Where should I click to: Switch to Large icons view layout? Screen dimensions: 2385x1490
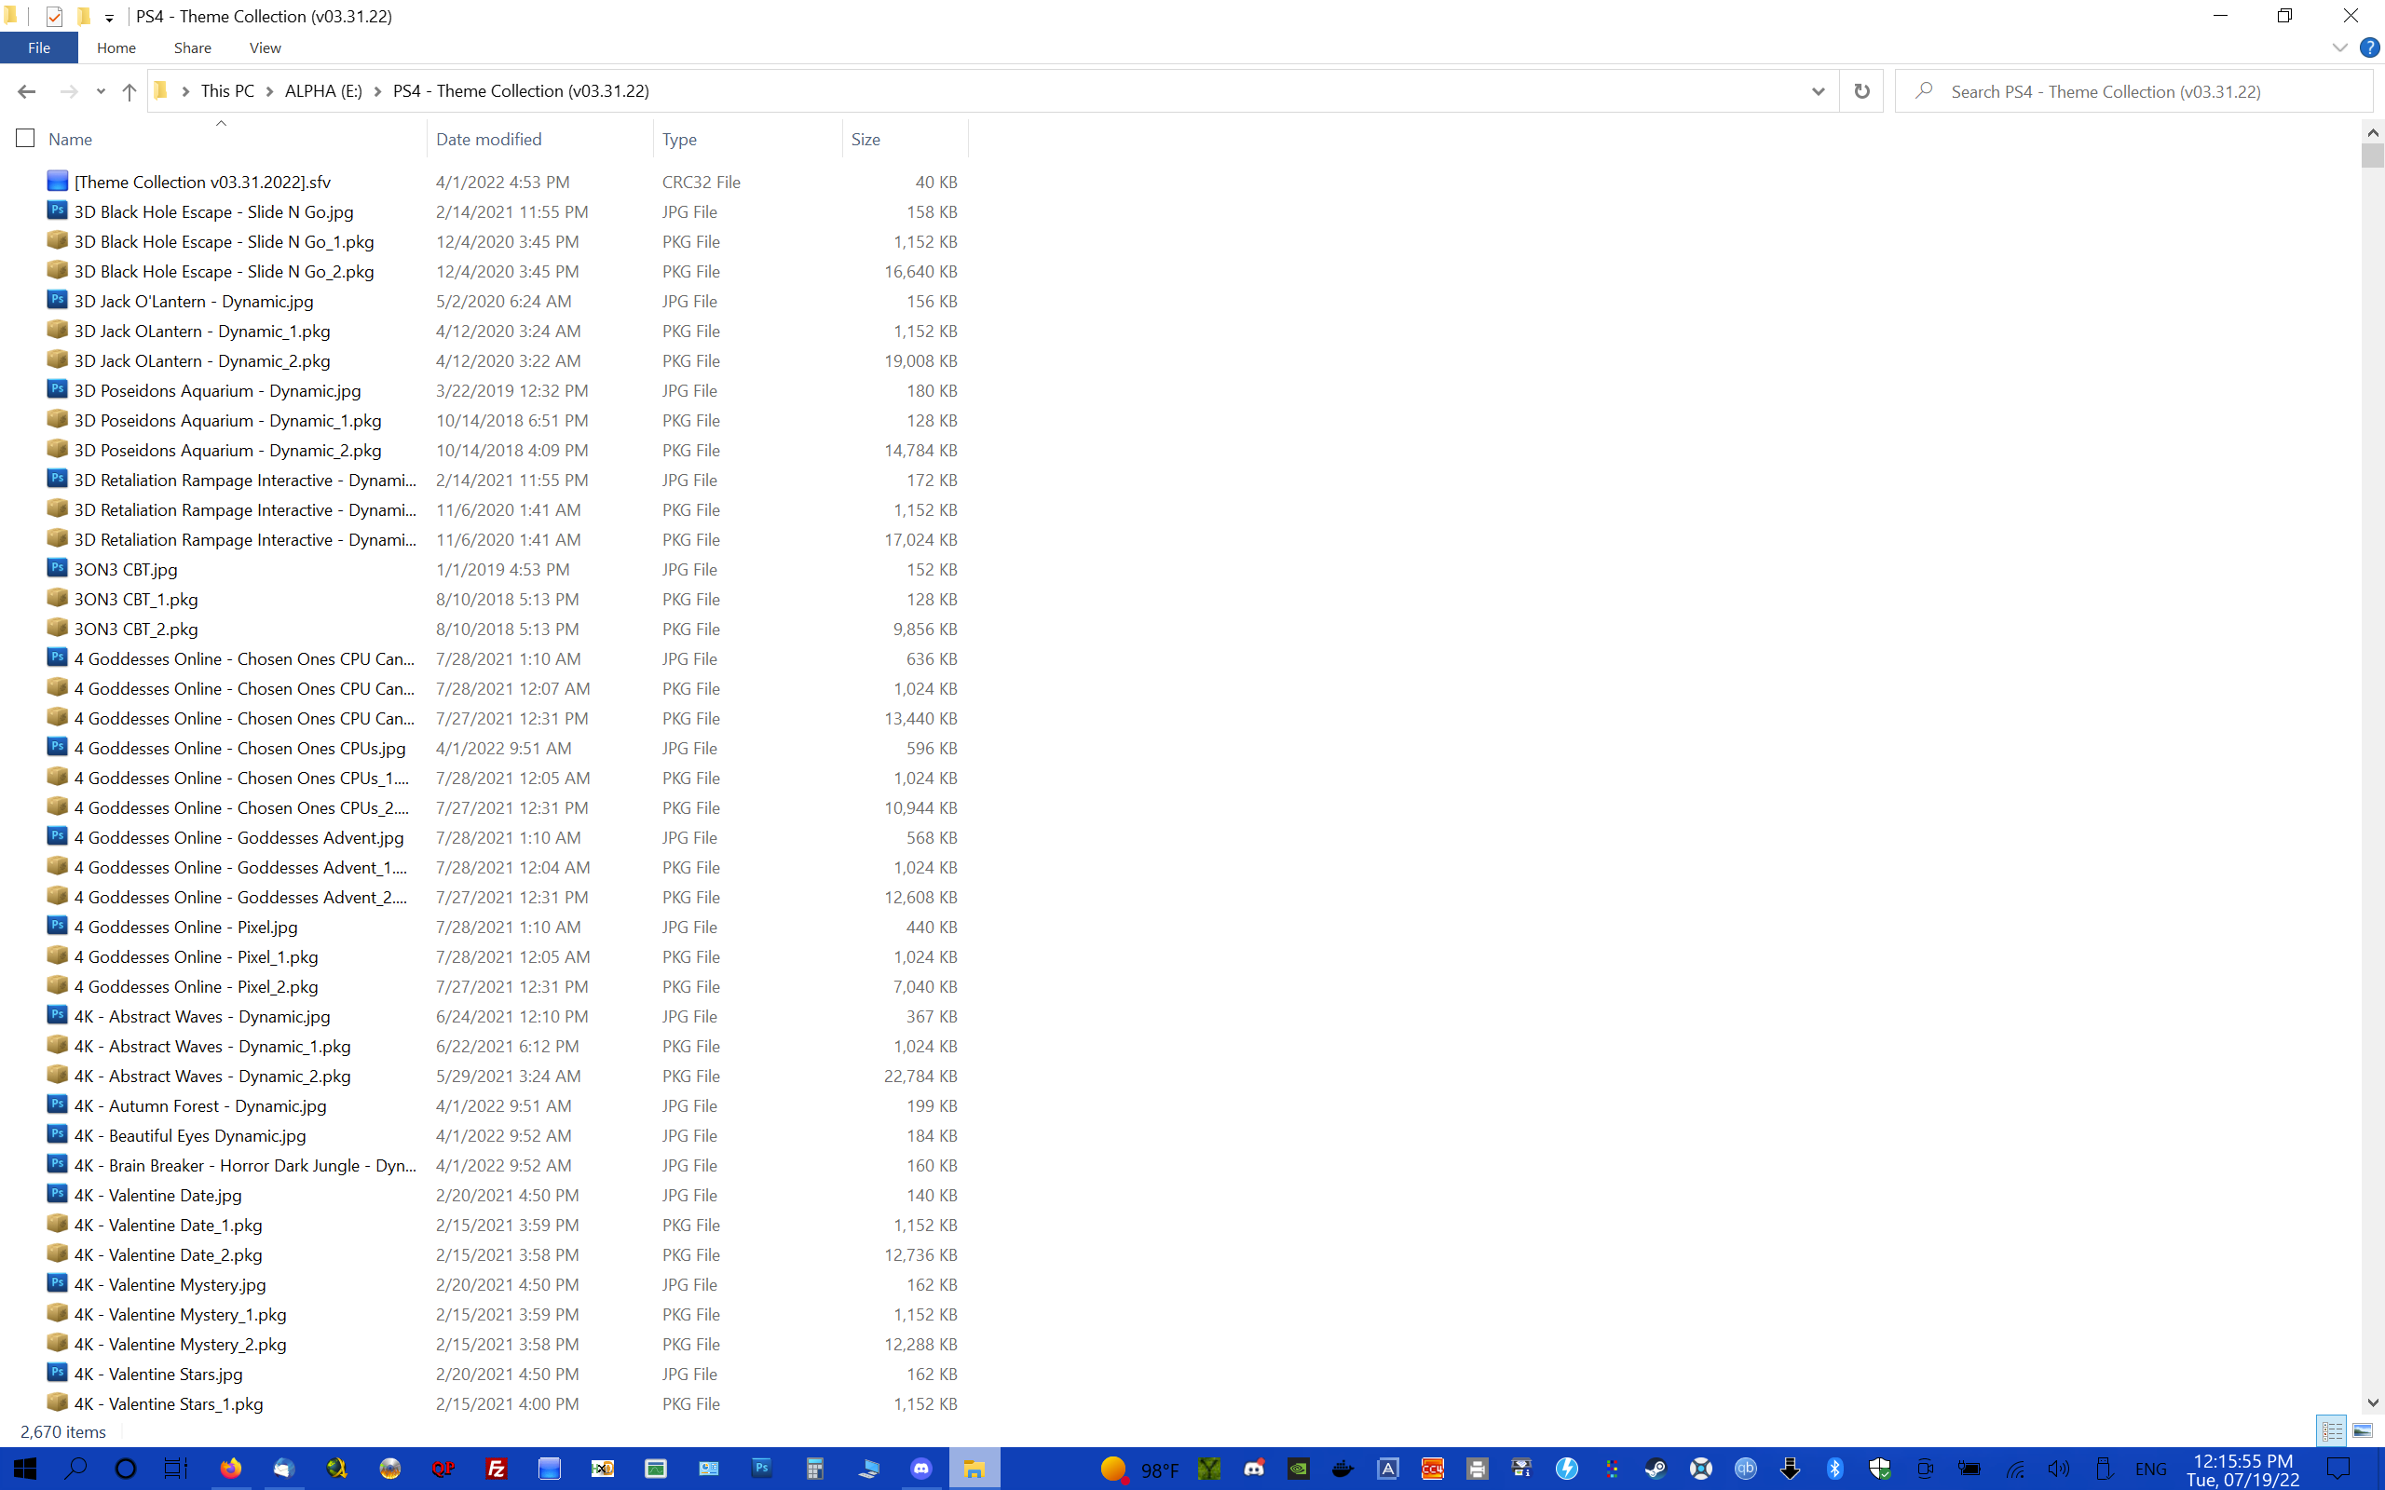pyautogui.click(x=2363, y=1431)
